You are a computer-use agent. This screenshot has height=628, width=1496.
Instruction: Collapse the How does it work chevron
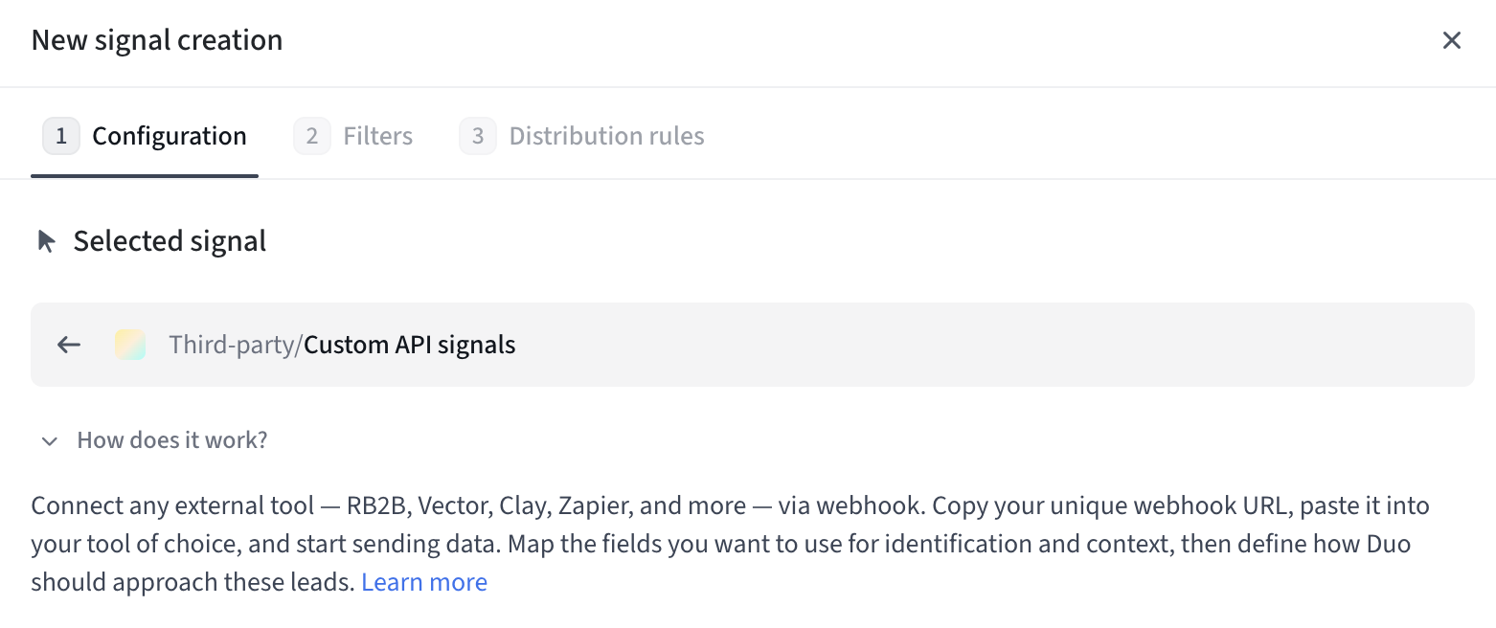(50, 441)
